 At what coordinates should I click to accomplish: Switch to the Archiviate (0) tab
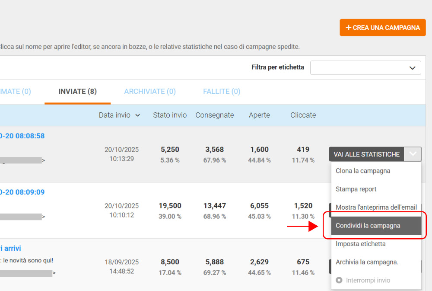click(x=150, y=91)
